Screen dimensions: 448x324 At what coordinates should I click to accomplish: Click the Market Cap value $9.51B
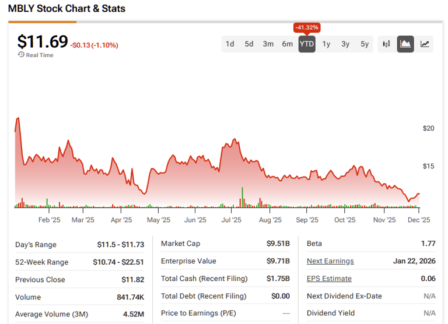pos(278,244)
